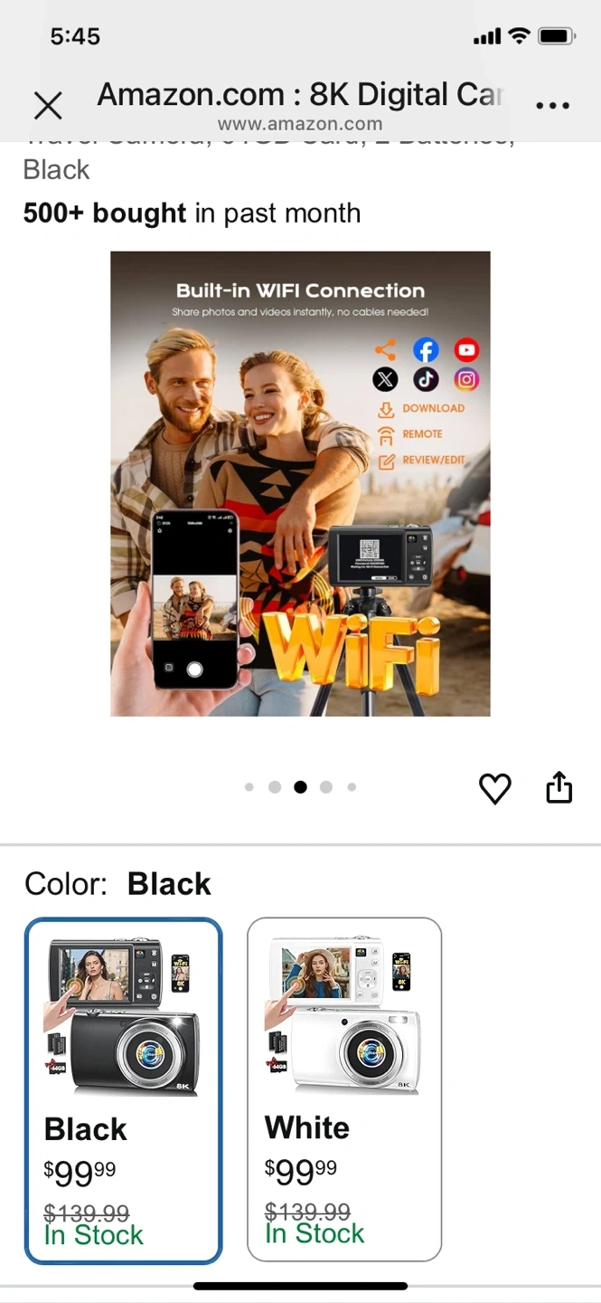Tap the www.amazon.com address text
This screenshot has height=1303, width=601.
tap(300, 125)
